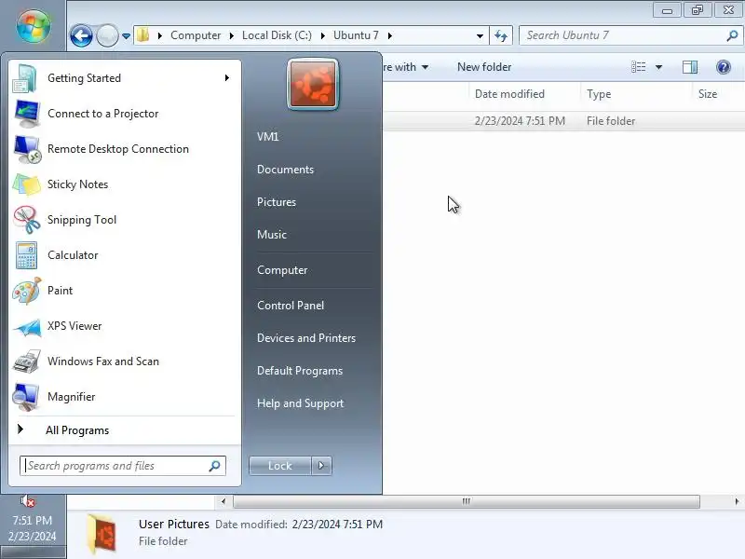Click the Search programs and files box
The width and height of the screenshot is (745, 559).
click(123, 466)
